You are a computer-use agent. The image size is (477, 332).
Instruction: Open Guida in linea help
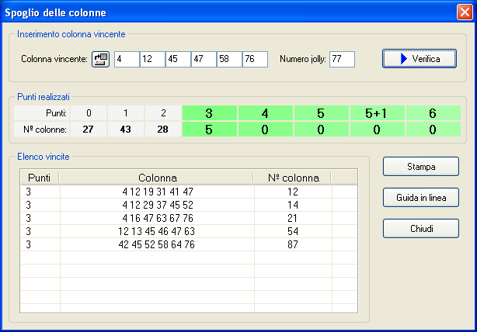[x=421, y=198]
